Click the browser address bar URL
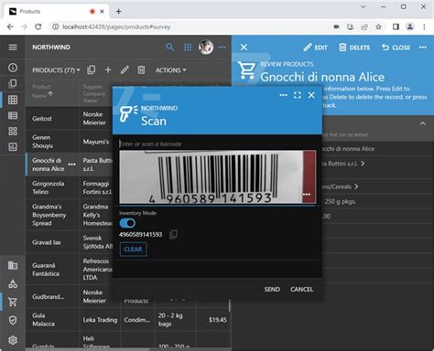 pyautogui.click(x=116, y=27)
